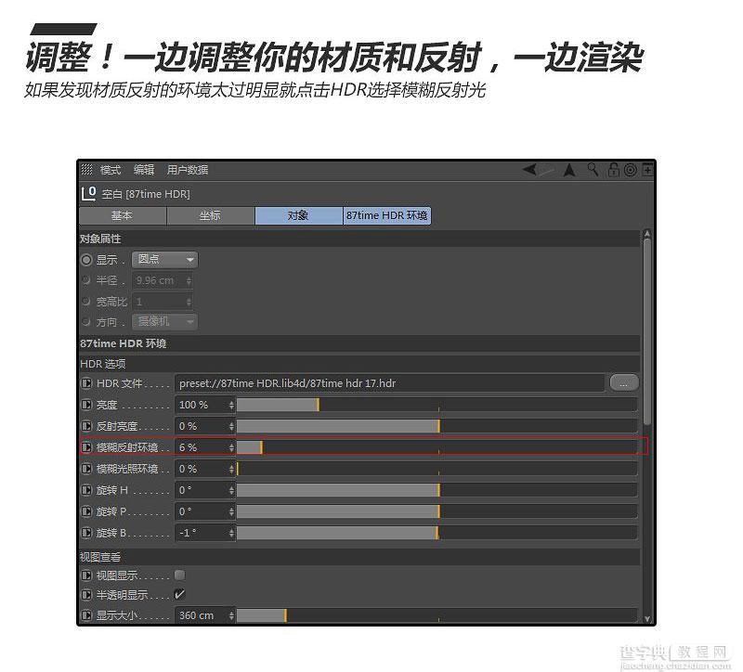Click the null object icon beside 空白
Viewport: 743px width, 672px height.
pos(88,193)
